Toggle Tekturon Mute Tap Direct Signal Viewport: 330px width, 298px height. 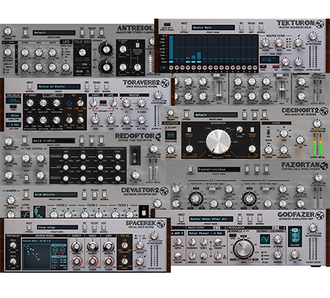[x=167, y=24]
